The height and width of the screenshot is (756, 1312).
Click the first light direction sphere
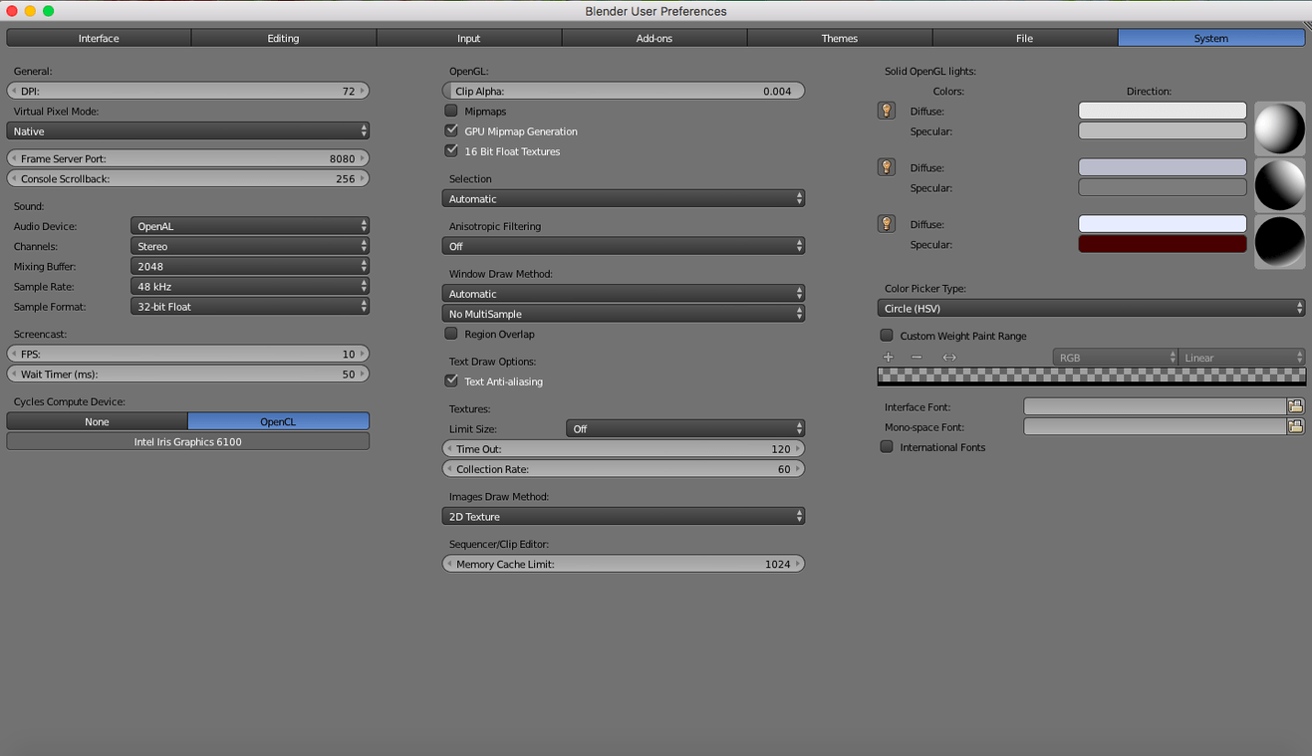(1279, 128)
